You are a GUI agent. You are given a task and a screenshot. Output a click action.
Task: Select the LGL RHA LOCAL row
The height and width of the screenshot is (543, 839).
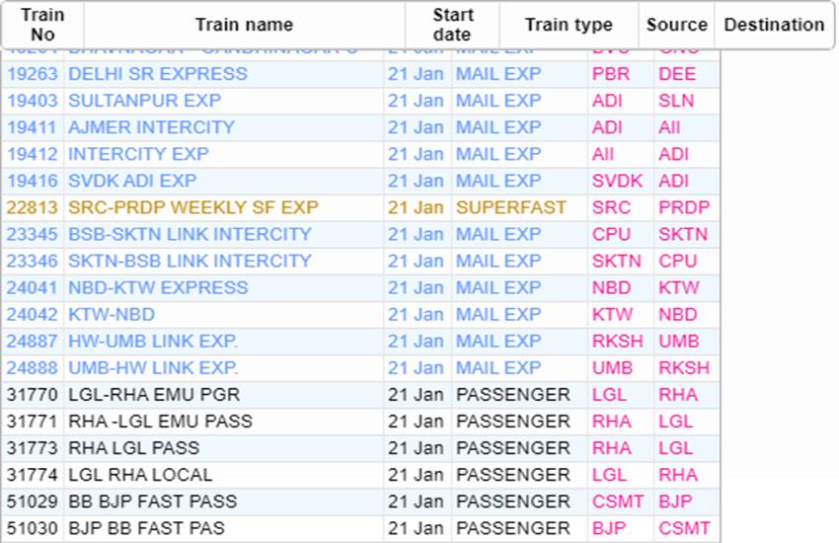[140, 475]
